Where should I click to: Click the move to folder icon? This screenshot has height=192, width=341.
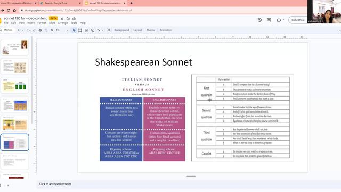click(x=68, y=19)
